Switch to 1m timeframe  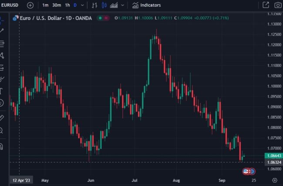[45, 5]
